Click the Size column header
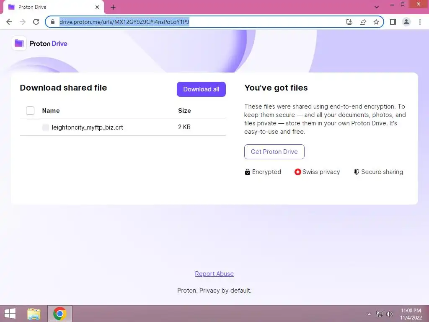 click(184, 111)
